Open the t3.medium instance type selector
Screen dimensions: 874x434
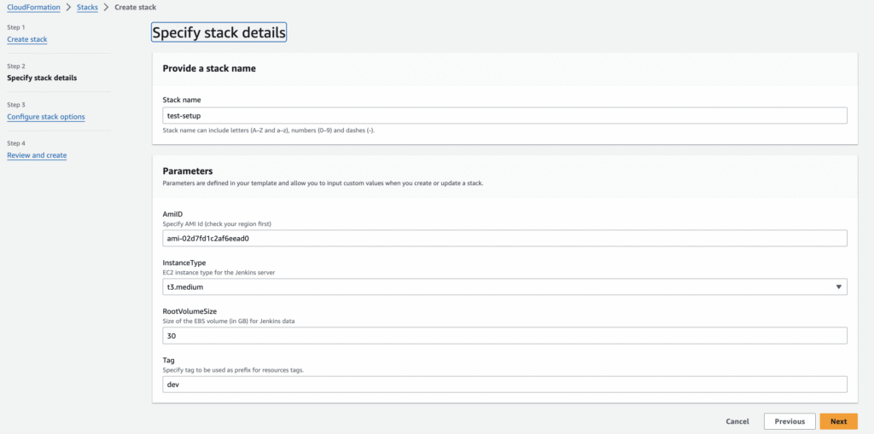pyautogui.click(x=504, y=287)
